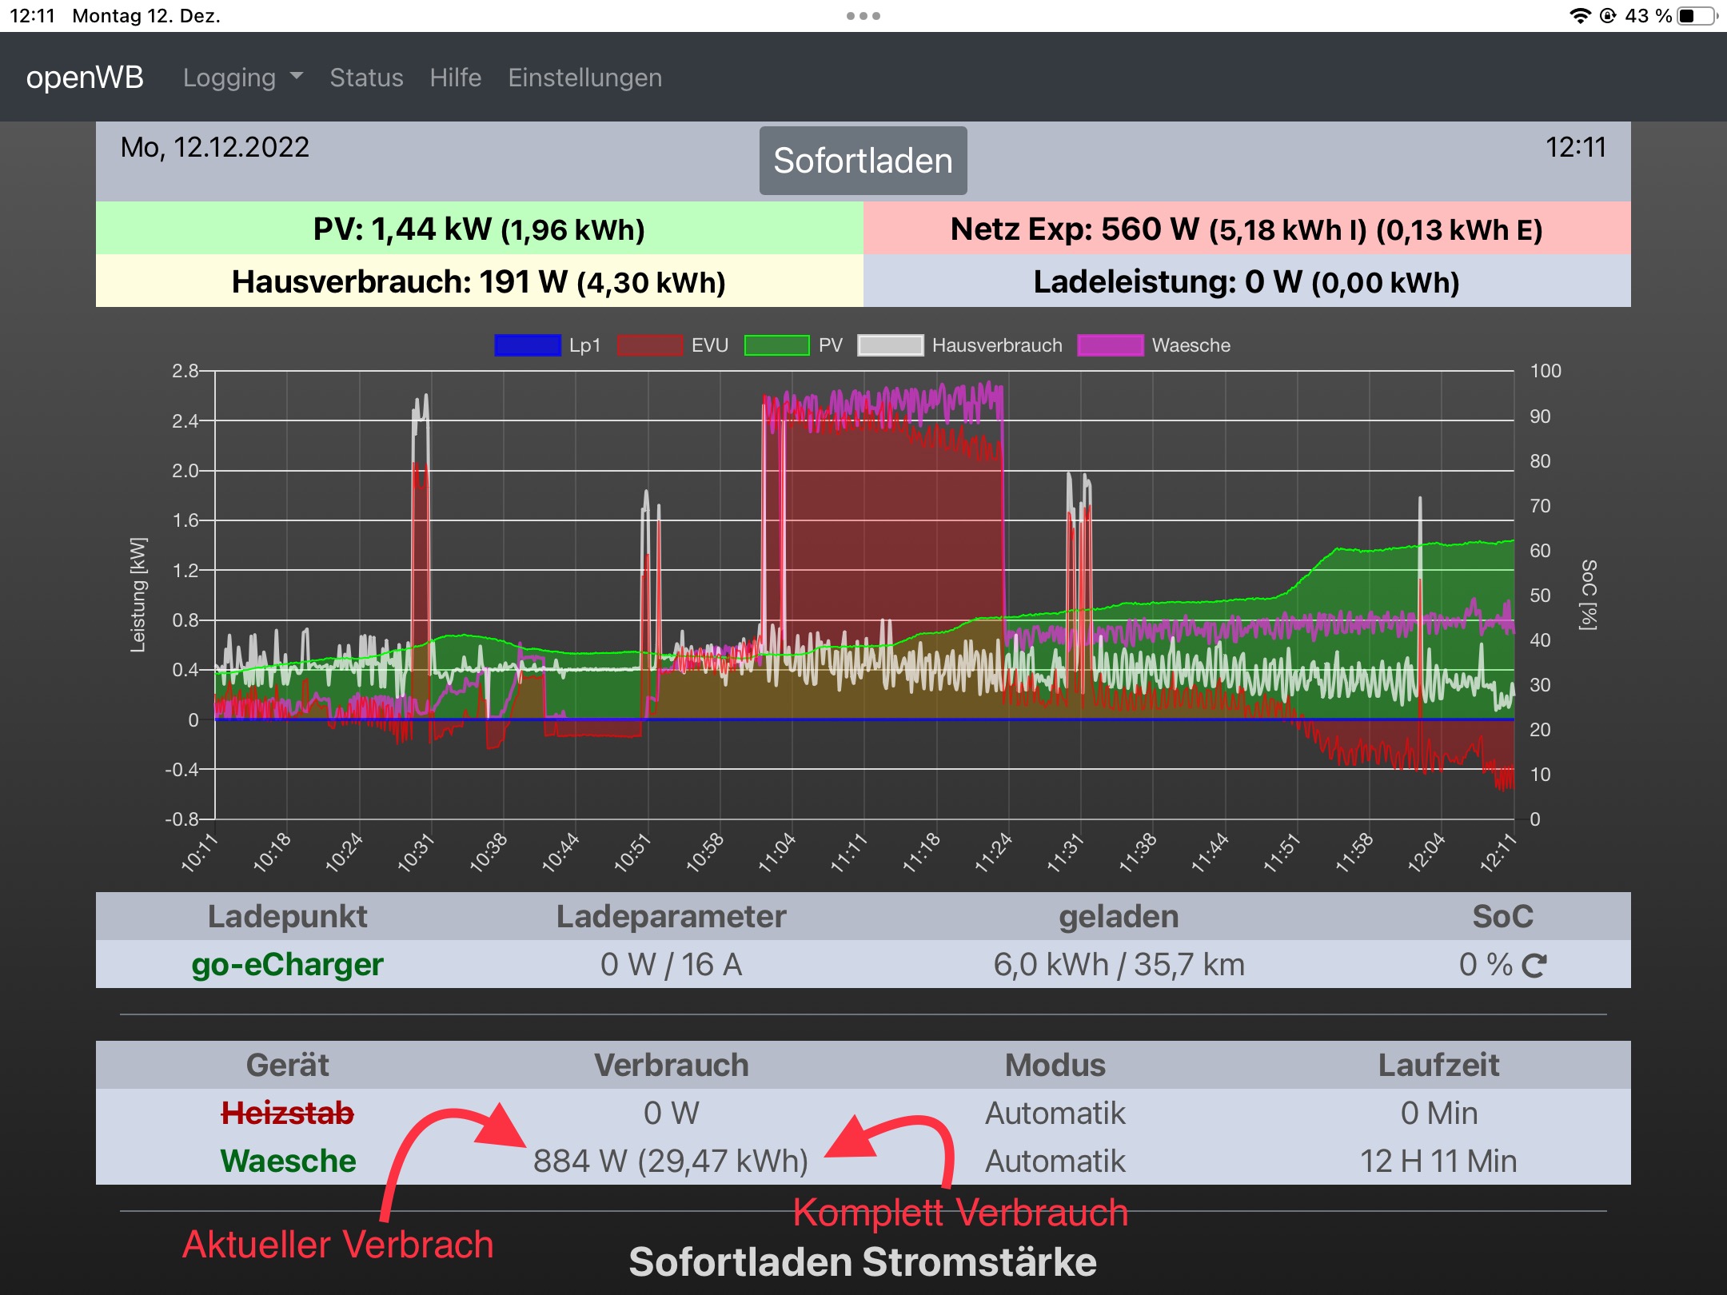Open the Status page
This screenshot has width=1727, height=1295.
(x=366, y=78)
